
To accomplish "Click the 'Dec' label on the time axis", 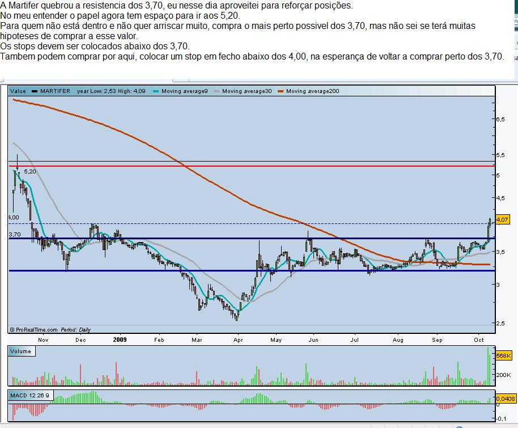I will (80, 340).
